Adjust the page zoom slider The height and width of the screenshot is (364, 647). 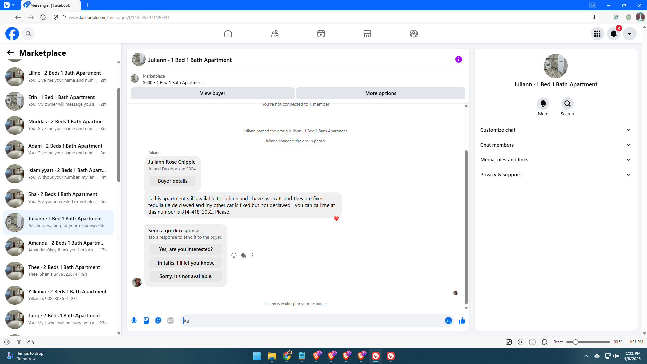(x=575, y=342)
